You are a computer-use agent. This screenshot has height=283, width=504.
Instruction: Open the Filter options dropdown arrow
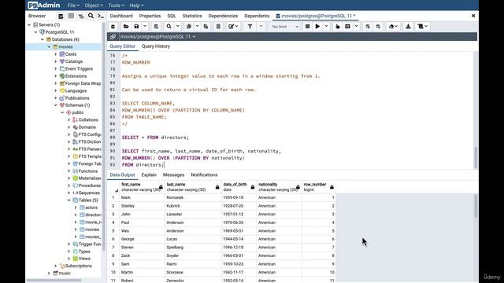[x=261, y=27]
